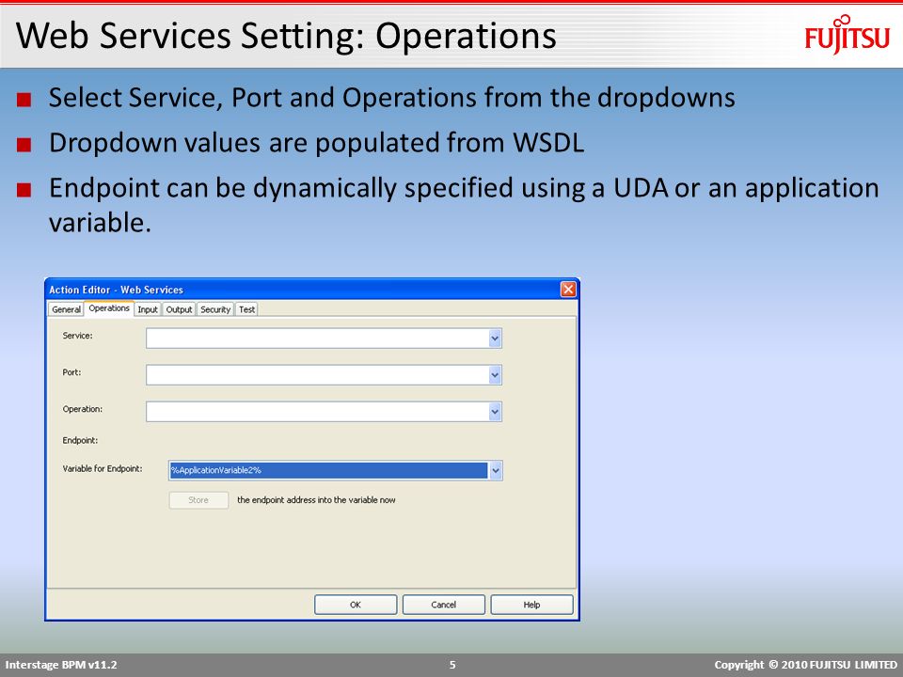Open the Output tab
Viewport: 903px width, 677px height.
tap(179, 309)
